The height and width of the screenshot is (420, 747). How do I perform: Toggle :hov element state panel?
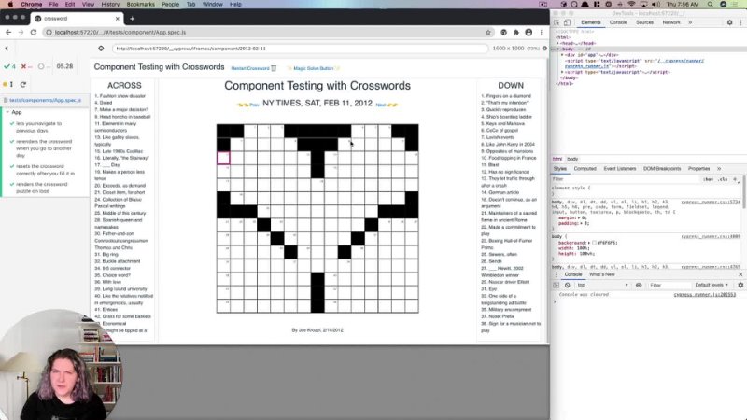[x=709, y=179]
